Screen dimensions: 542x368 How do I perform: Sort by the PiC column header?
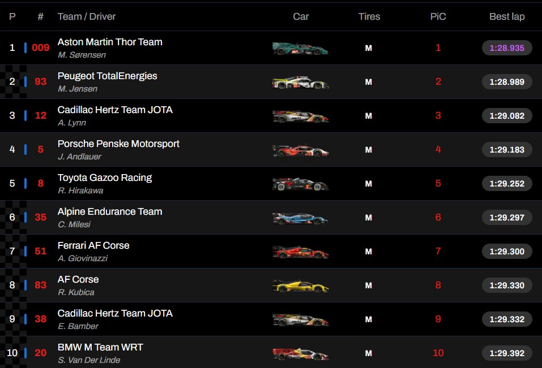438,16
